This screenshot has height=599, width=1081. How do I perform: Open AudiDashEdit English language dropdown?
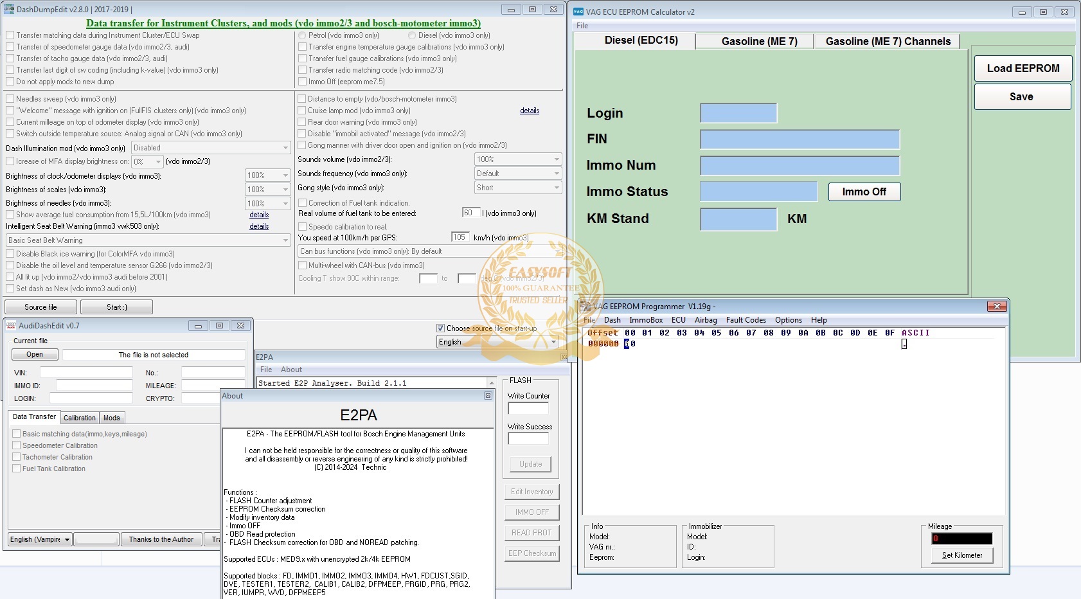click(40, 539)
